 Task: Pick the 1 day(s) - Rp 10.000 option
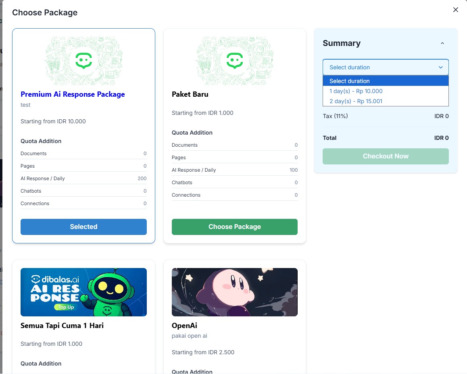356,91
